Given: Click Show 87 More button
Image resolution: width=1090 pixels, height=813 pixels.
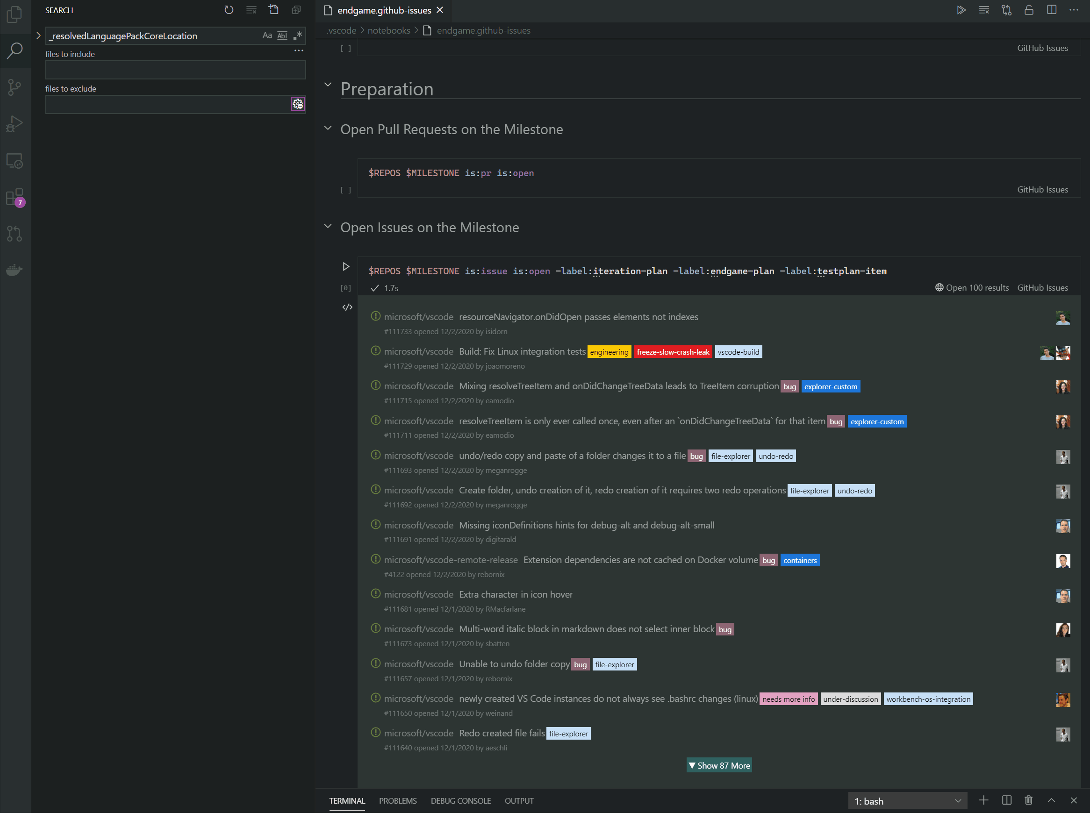Looking at the screenshot, I should tap(719, 765).
